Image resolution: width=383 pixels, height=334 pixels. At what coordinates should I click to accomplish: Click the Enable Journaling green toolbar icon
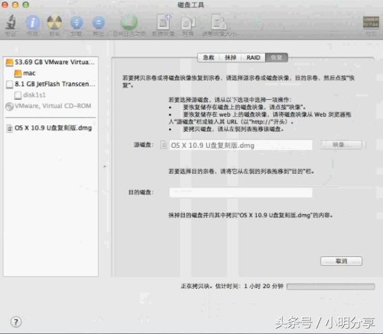(129, 22)
